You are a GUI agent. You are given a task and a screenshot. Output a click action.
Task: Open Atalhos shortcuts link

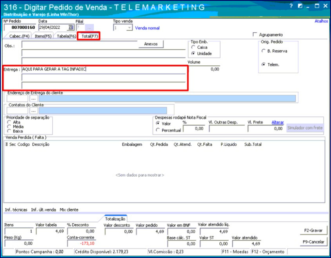point(321,21)
